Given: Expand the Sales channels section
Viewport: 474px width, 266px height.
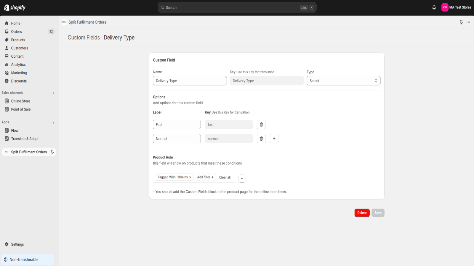Looking at the screenshot, I should 53,93.
